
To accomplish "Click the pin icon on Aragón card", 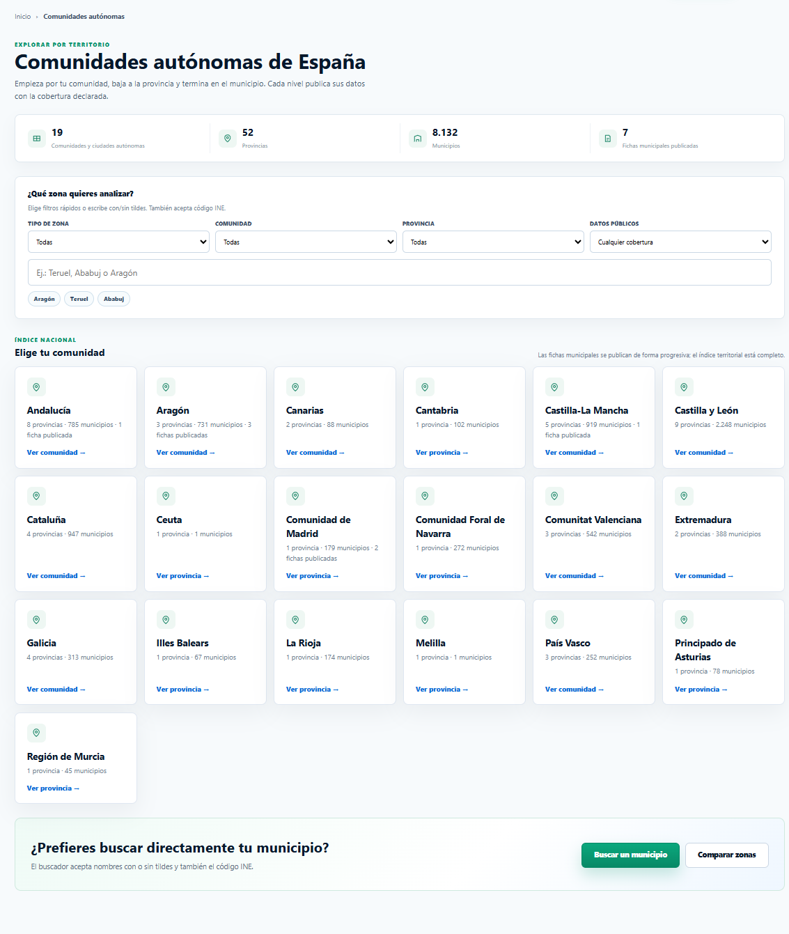I will point(166,387).
